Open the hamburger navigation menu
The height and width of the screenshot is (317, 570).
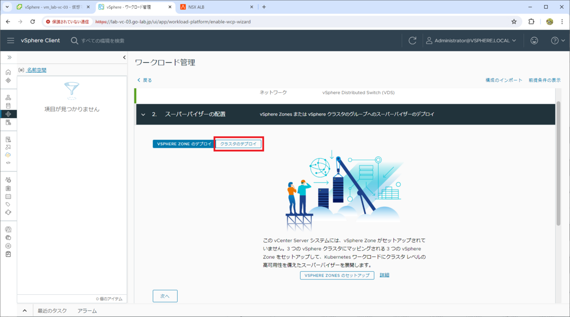click(10, 40)
